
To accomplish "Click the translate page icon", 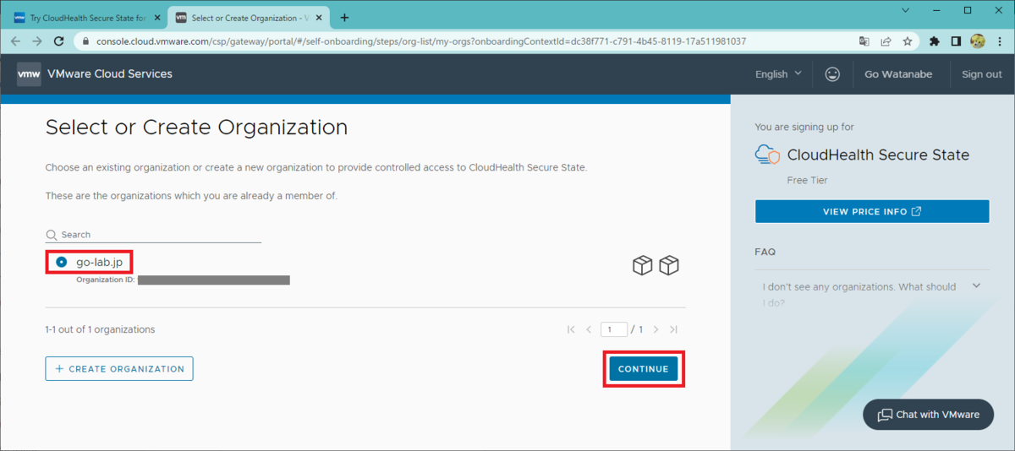I will [864, 41].
